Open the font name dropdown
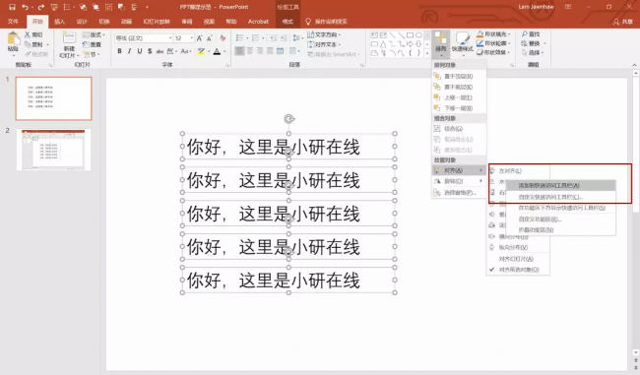The height and width of the screenshot is (375, 640). (x=170, y=38)
